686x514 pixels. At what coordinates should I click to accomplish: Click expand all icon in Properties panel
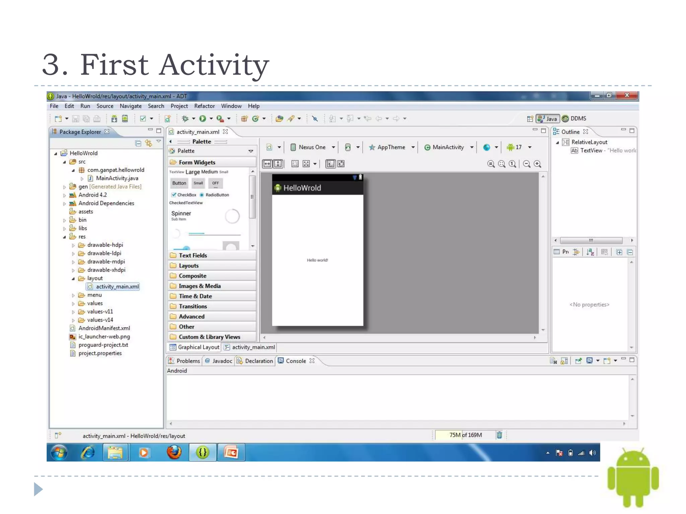(619, 252)
